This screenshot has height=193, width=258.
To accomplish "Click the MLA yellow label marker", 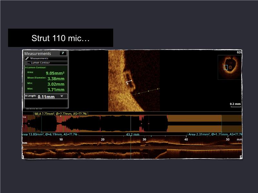I will tap(60, 114).
